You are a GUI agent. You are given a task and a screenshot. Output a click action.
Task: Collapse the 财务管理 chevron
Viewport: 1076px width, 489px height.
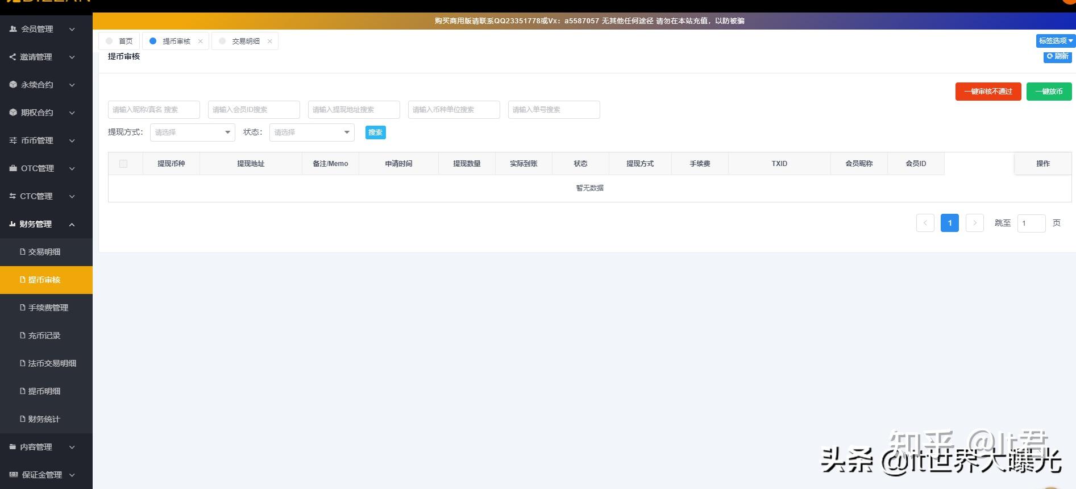(72, 224)
